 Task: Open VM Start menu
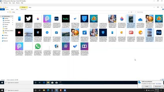tap(2, 83)
